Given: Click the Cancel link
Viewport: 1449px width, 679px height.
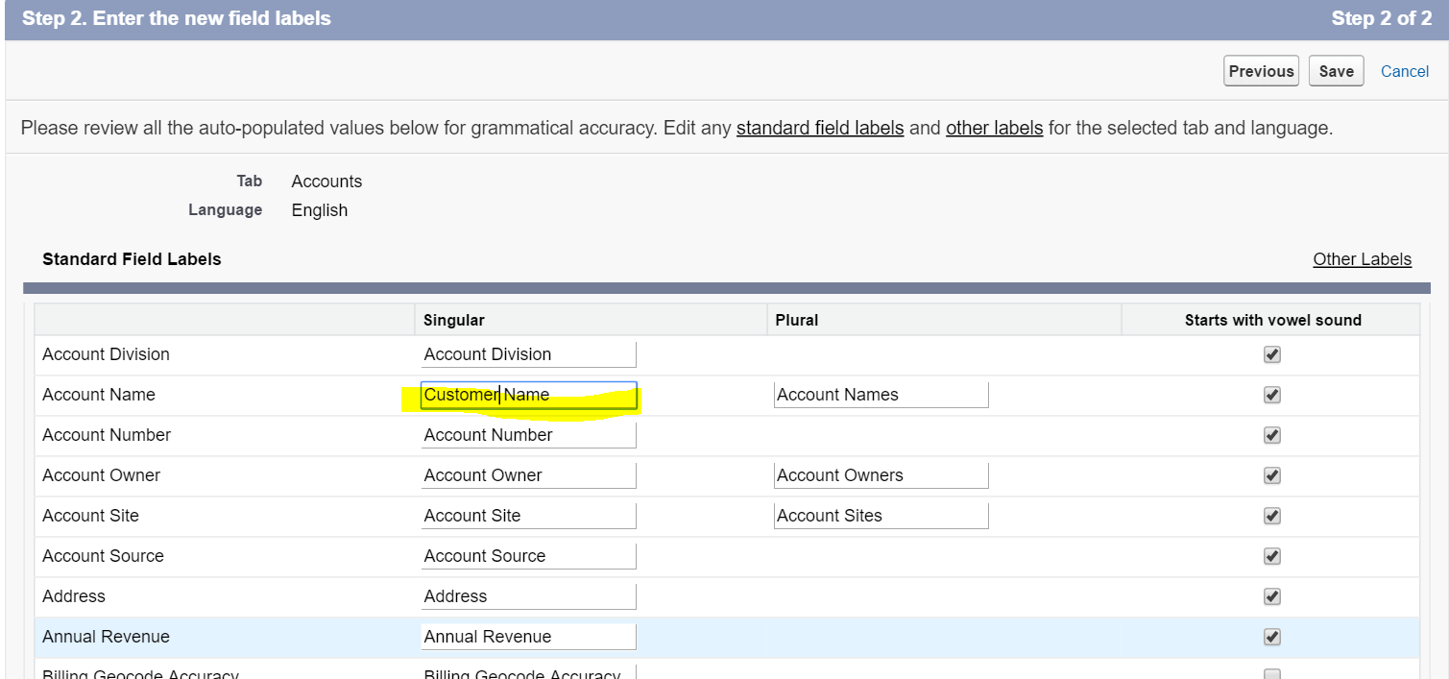Looking at the screenshot, I should click(1404, 70).
